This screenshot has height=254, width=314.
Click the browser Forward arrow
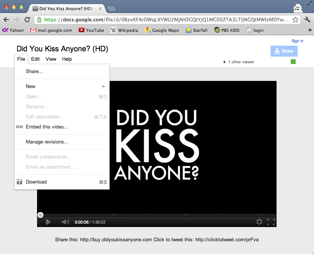(x=16, y=19)
